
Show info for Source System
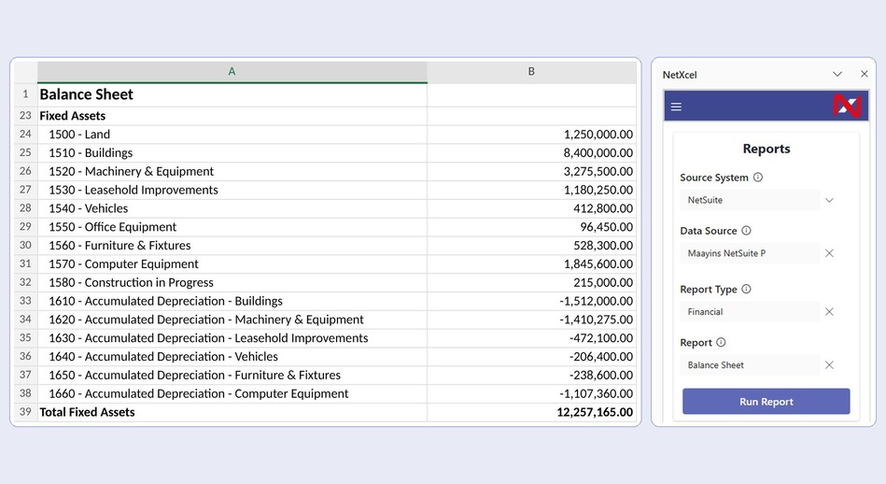[x=758, y=177]
